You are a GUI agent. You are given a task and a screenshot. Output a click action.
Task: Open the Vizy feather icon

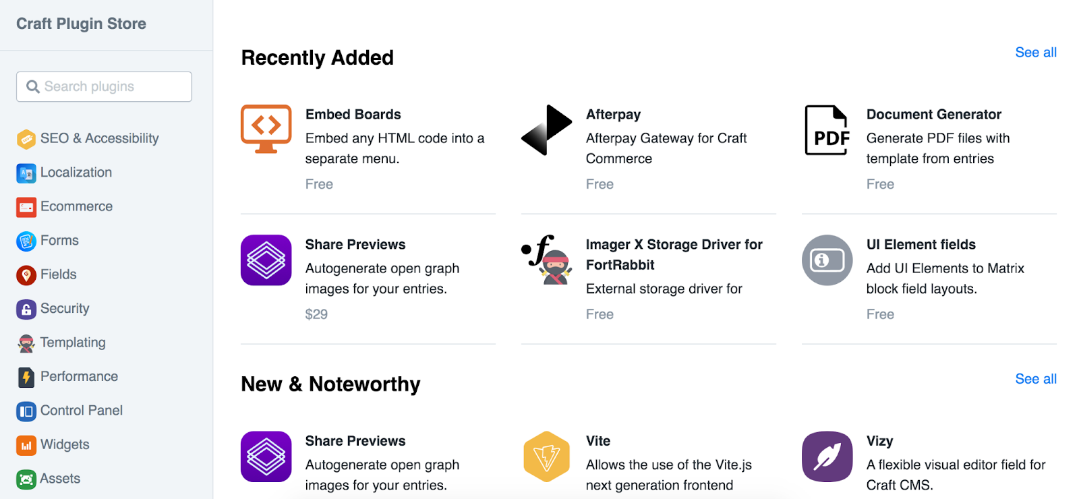(826, 457)
